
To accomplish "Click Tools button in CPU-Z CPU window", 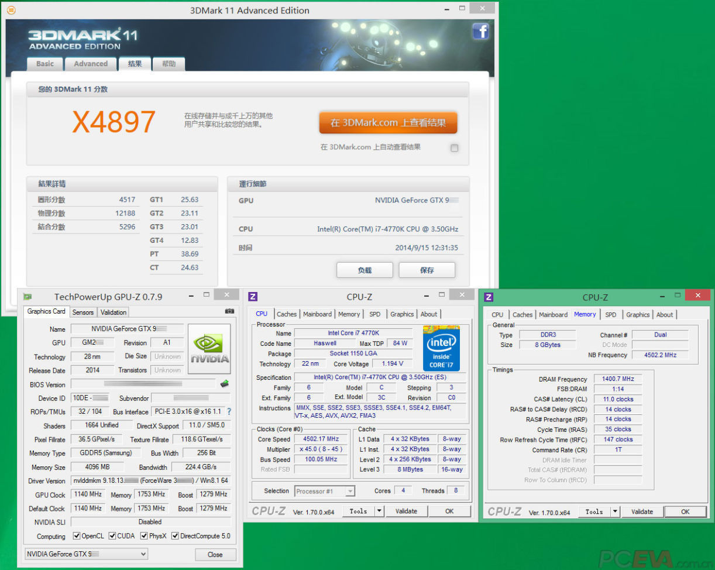I will (358, 511).
